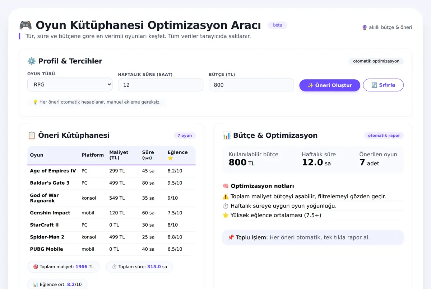
Task: Click the Platform column header
Action: click(x=93, y=155)
